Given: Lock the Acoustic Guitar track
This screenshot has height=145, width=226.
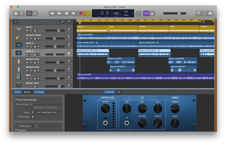Looking at the screenshot, I should pyautogui.click(x=35, y=38).
